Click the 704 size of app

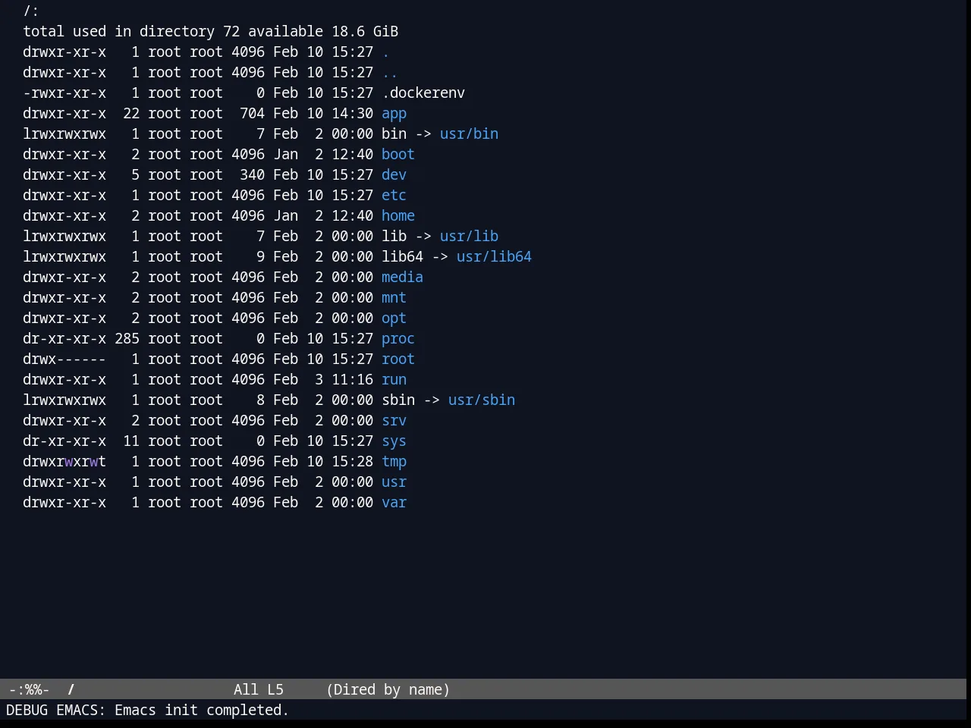tap(252, 113)
